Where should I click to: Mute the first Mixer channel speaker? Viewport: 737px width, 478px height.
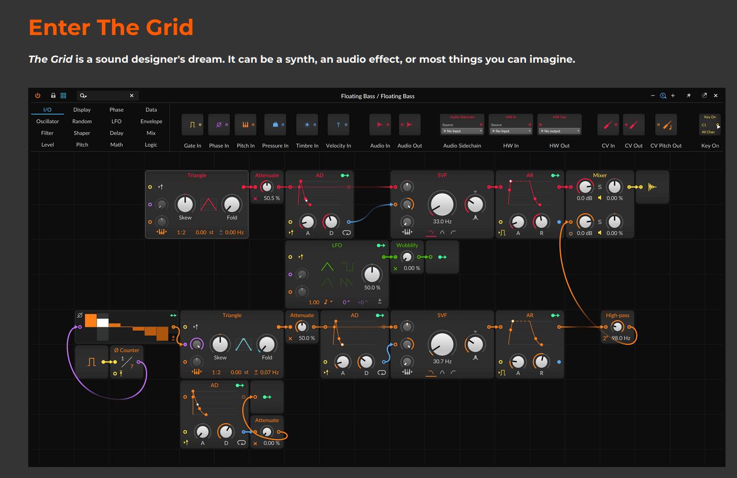click(600, 198)
